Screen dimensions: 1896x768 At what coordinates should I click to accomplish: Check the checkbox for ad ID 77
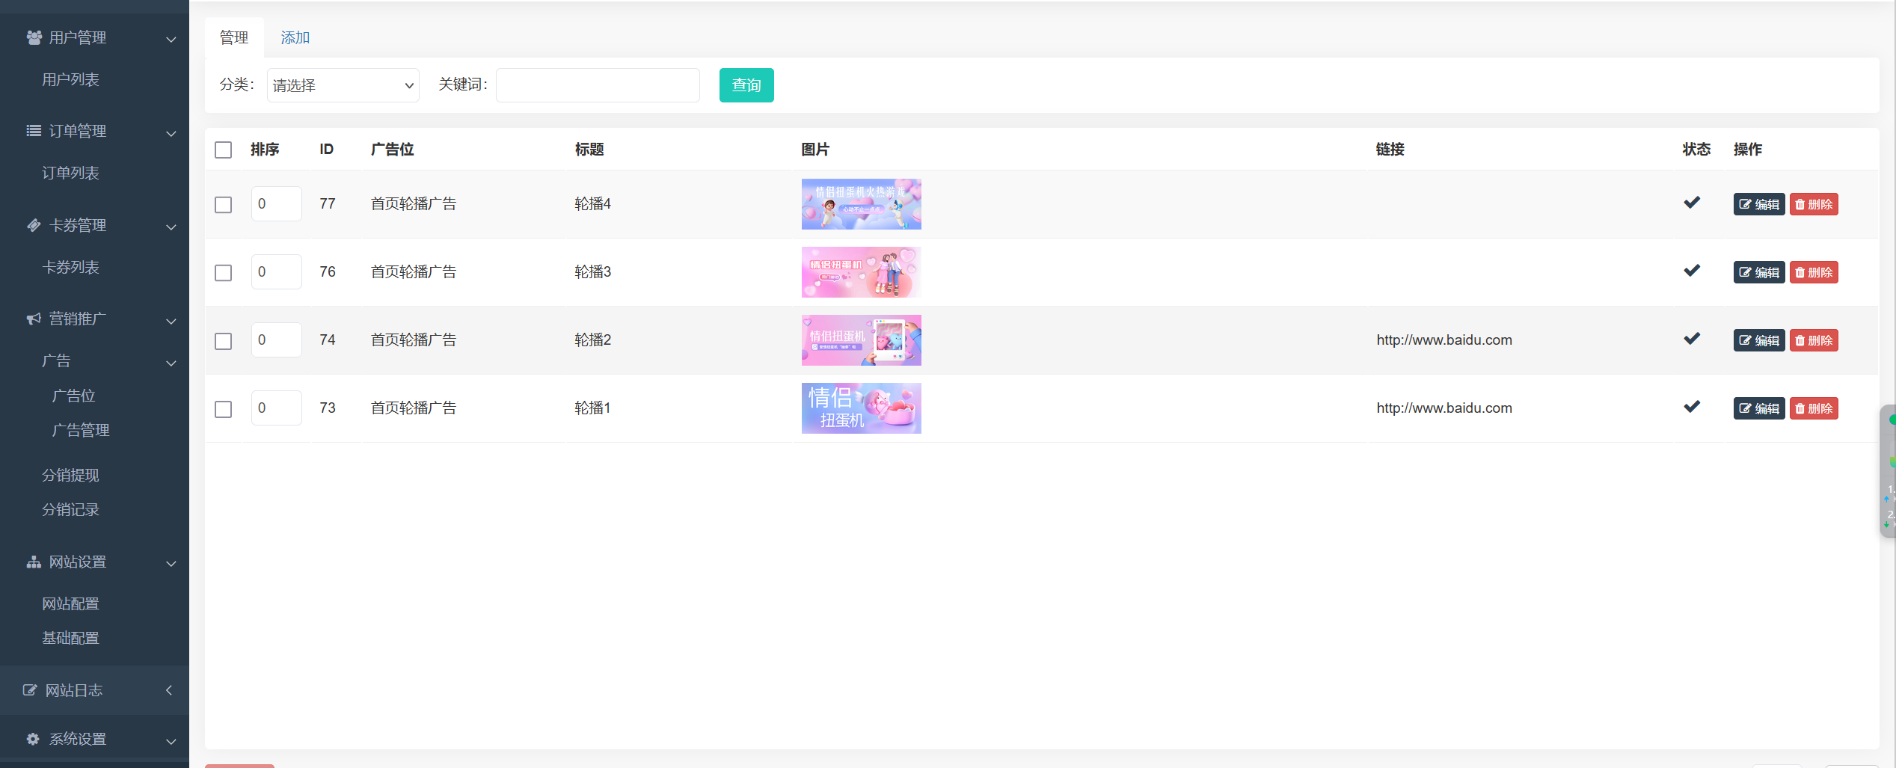[223, 205]
